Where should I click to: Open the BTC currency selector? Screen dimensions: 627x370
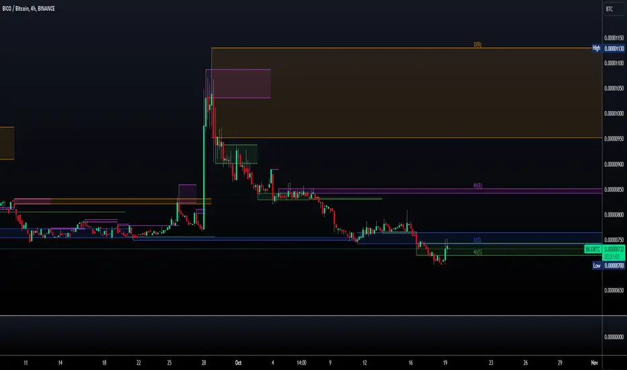(x=614, y=9)
